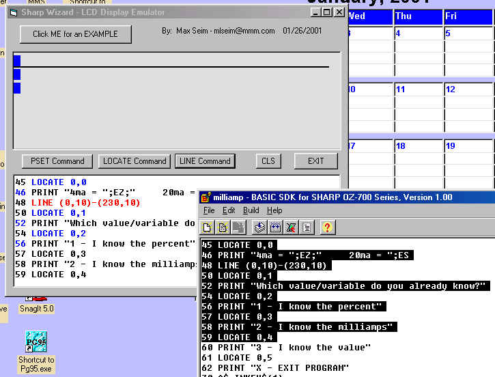Click the EXIT button in Sharp Wizard
This screenshot has height=377, width=495.
coord(315,161)
